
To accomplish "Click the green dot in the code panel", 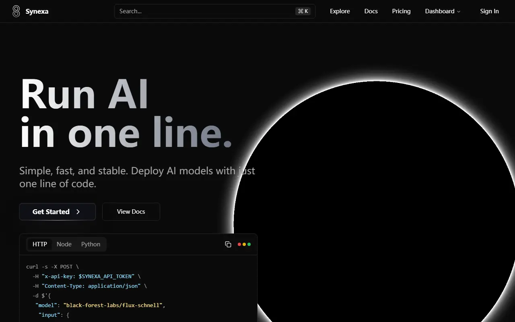I will coord(249,244).
